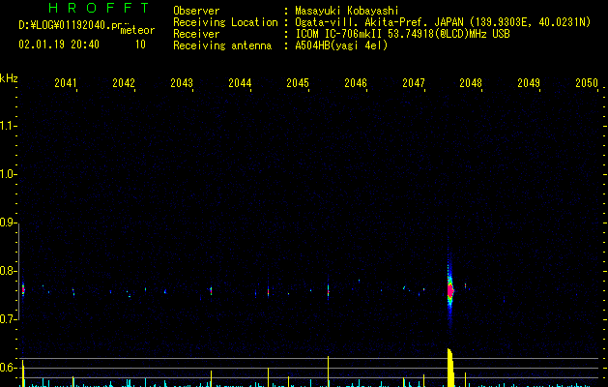The width and height of the screenshot is (608, 387).
Task: Click the large meteor echo near 2047:30
Action: (x=449, y=290)
